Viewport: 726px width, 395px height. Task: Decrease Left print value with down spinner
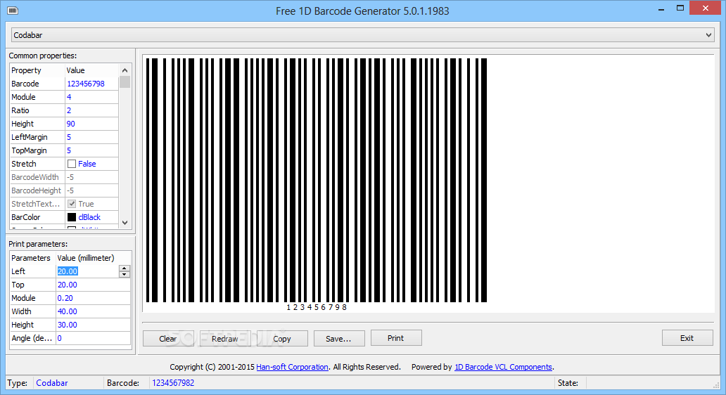click(124, 274)
